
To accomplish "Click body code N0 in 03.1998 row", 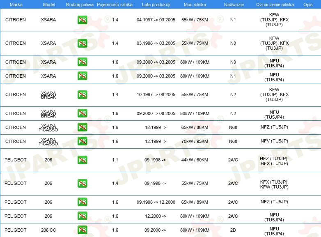I will coord(233,43).
